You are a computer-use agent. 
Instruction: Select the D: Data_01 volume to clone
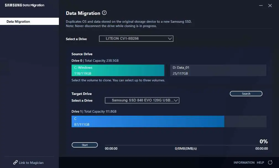[x=218, y=70]
